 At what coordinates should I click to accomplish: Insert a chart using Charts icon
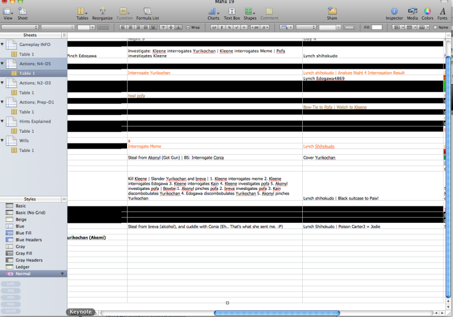tap(213, 11)
